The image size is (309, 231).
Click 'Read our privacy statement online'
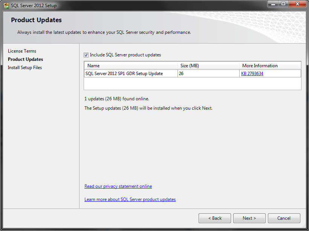coord(118,186)
